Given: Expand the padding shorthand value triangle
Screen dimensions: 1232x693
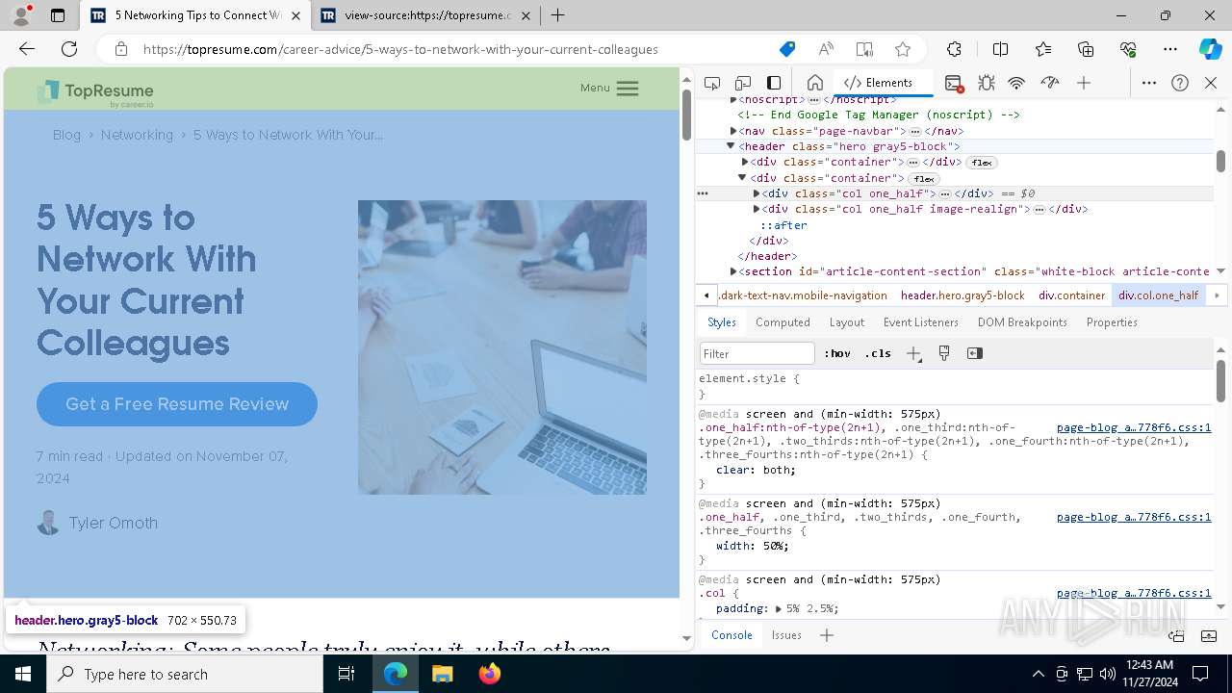Looking at the screenshot, I should point(779,609).
